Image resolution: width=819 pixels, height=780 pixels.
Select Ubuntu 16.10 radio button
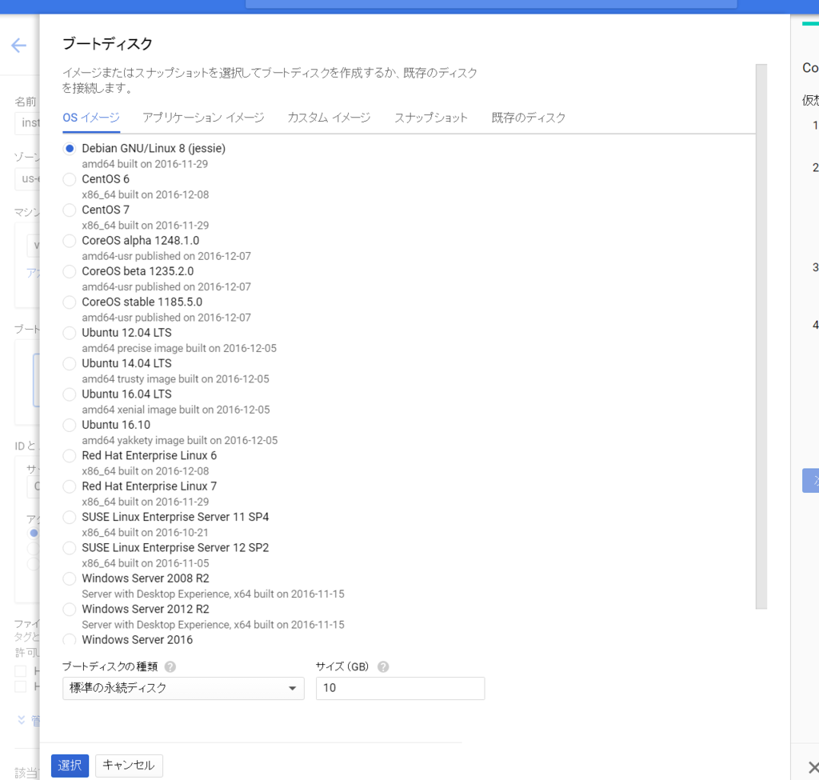click(x=70, y=426)
